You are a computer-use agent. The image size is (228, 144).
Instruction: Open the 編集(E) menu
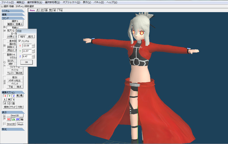(21, 2)
